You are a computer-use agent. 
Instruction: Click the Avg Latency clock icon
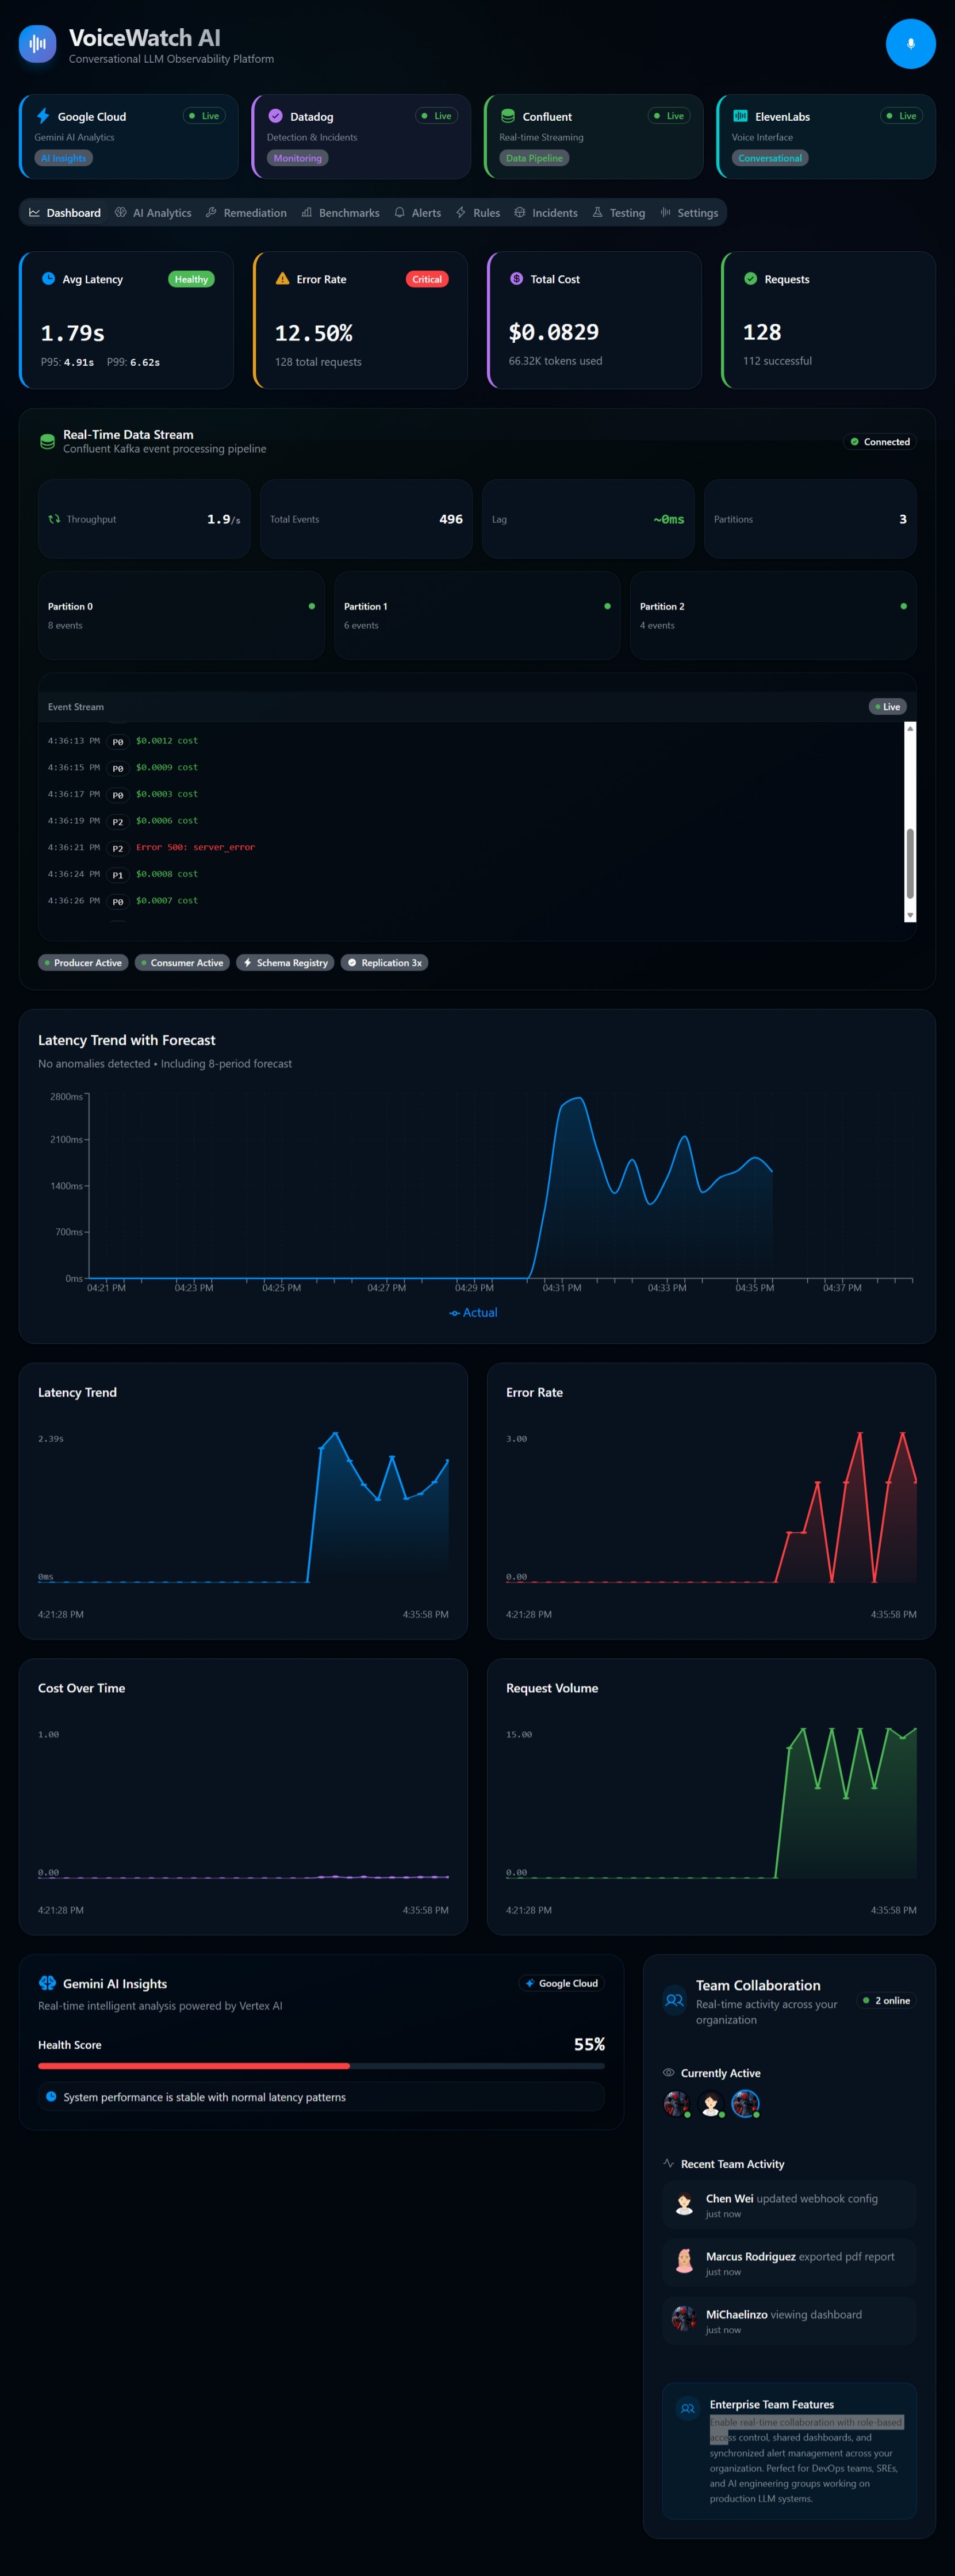click(x=48, y=279)
